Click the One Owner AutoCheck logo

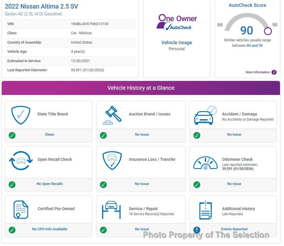pyautogui.click(x=177, y=23)
